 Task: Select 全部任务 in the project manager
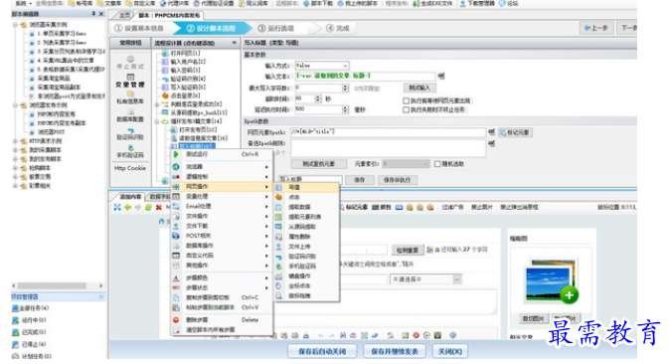click(30, 308)
